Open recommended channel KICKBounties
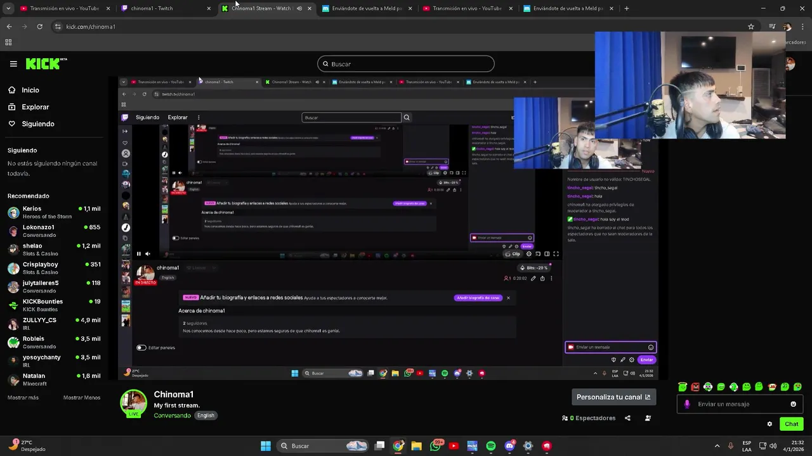This screenshot has width=812, height=456. coord(54,305)
